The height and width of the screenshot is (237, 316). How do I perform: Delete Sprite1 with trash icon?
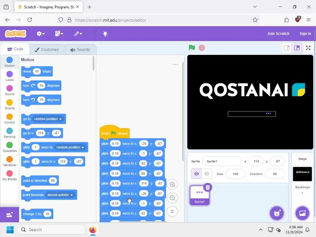[208, 187]
